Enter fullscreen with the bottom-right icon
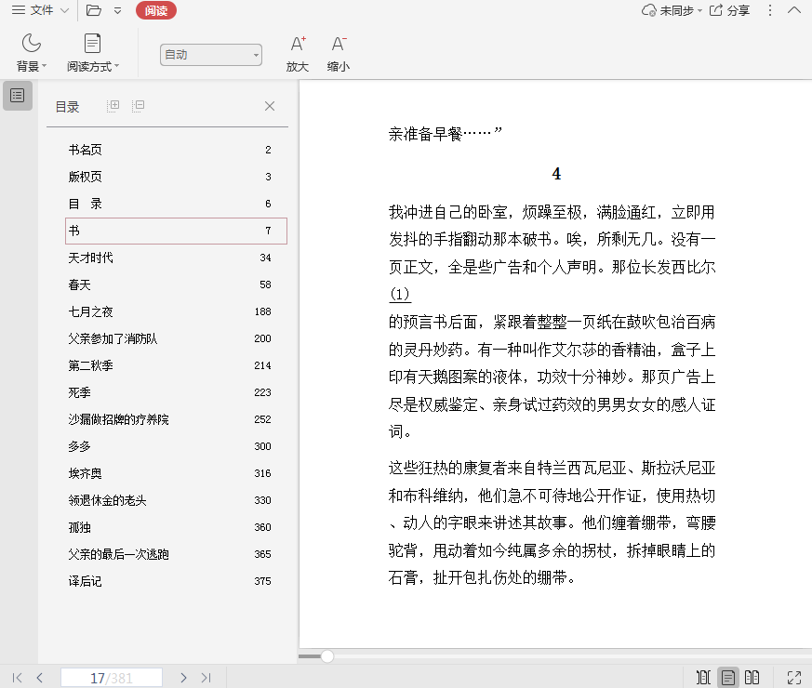This screenshot has width=812, height=688. click(793, 678)
